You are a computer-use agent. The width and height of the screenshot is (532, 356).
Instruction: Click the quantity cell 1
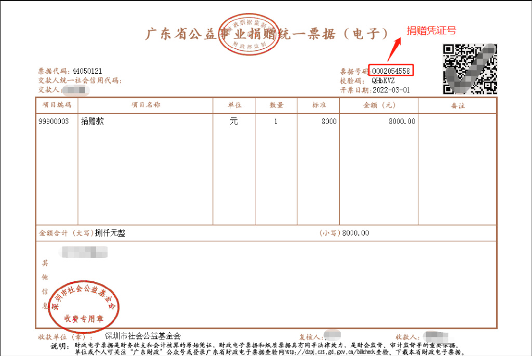click(x=276, y=121)
